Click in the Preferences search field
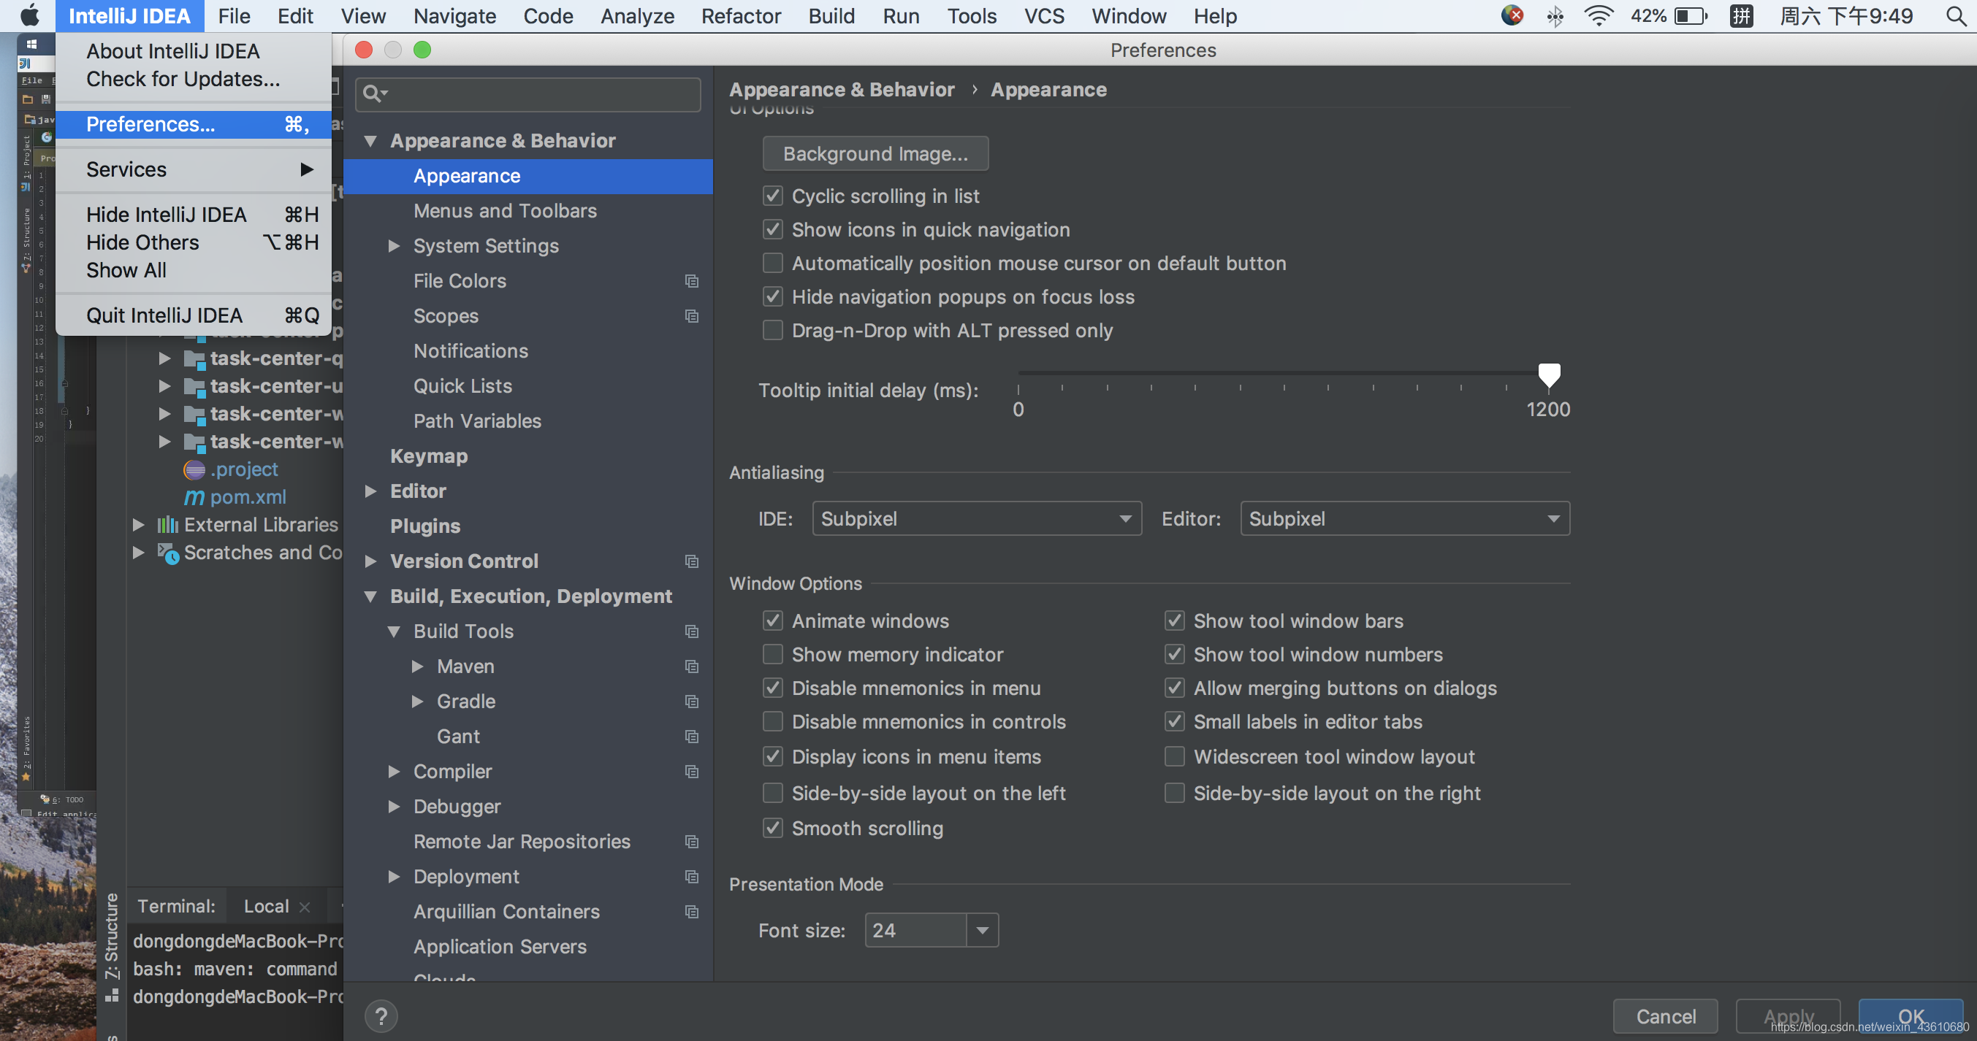Image resolution: width=1977 pixels, height=1041 pixels. [x=528, y=93]
